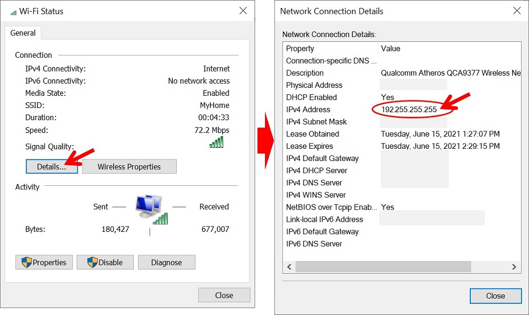Close the Wi-Fi Status window
Viewport: 529px width, 315px height.
click(x=224, y=295)
